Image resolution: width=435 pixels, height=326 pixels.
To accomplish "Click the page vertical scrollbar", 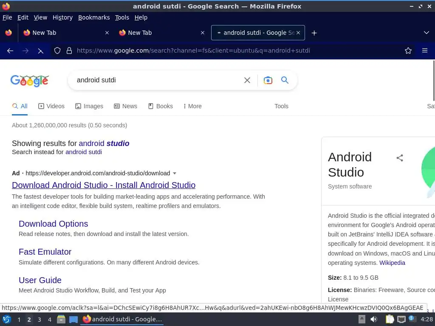I will click(434, 80).
